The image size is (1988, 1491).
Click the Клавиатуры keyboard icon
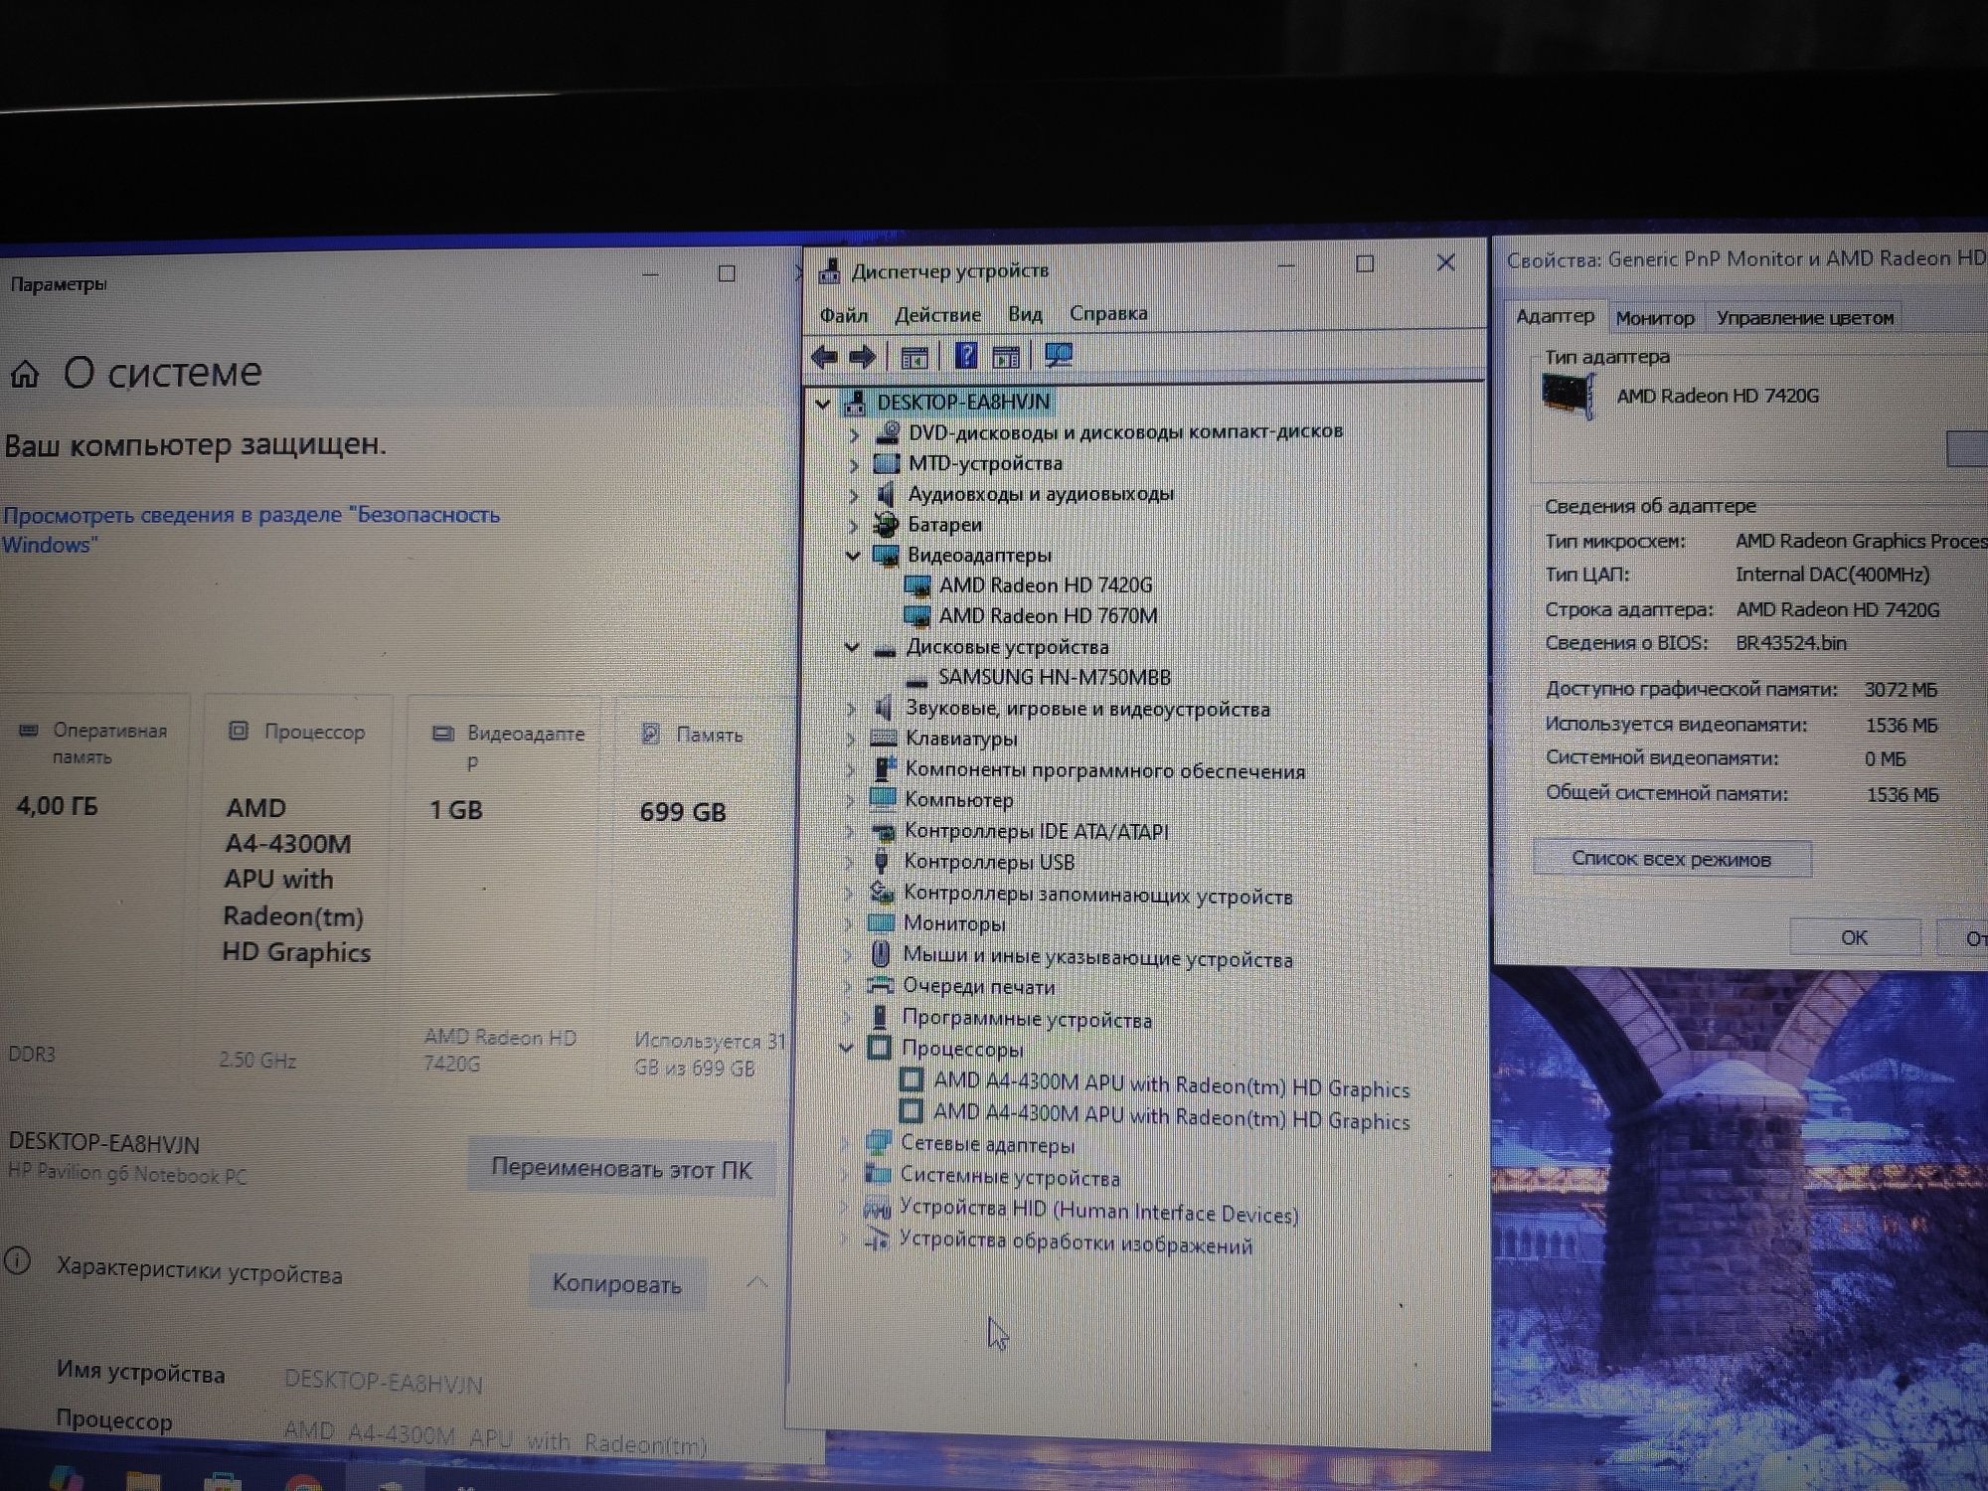[883, 739]
